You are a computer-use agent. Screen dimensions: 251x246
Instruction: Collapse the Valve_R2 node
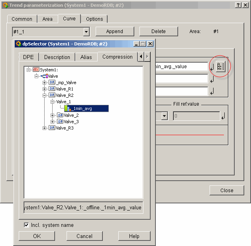(44, 95)
